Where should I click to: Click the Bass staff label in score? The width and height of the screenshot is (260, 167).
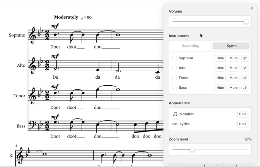click(21, 126)
